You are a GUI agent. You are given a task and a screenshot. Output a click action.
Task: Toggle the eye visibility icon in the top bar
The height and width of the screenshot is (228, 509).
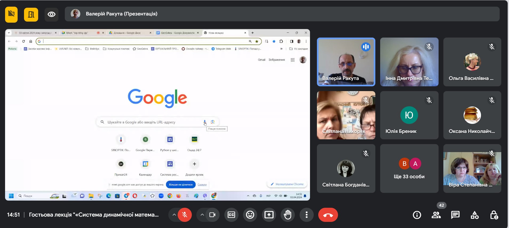pos(51,14)
